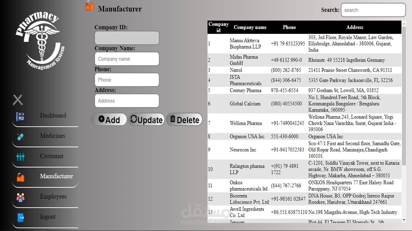Select the Wellona Pharma company name
Image resolution: width=412 pixels, height=231 pixels.
pyautogui.click(x=246, y=123)
